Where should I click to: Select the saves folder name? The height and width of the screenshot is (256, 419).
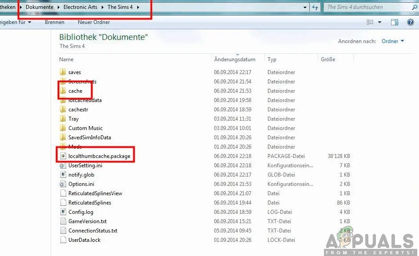75,72
